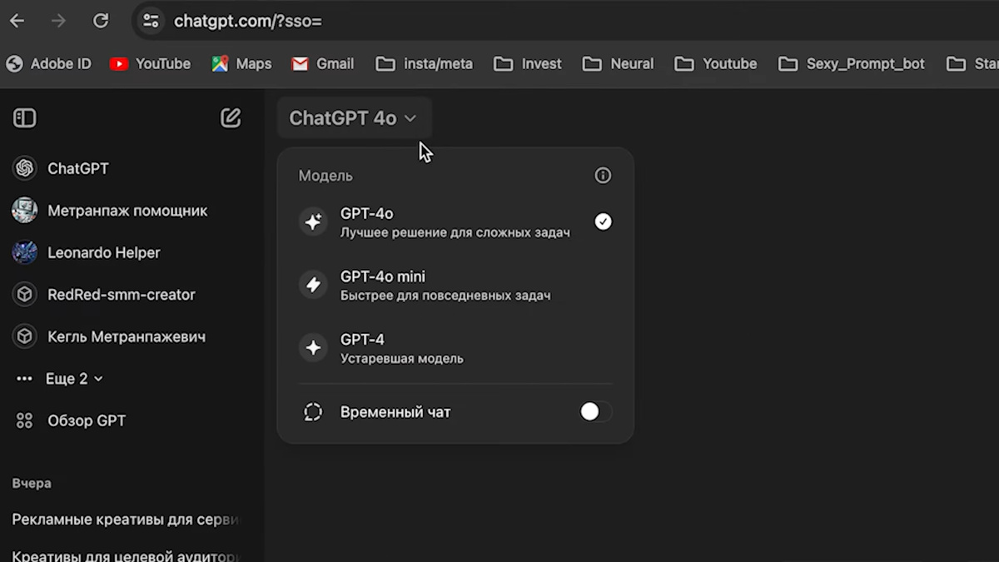Open site info icon in address bar
The width and height of the screenshot is (999, 562).
(x=151, y=21)
